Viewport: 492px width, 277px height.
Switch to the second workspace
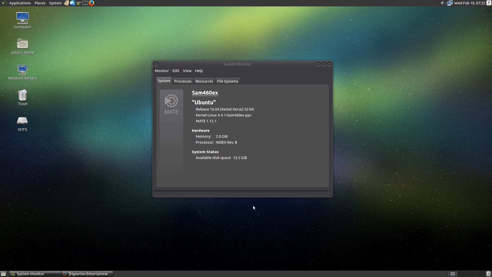462,274
